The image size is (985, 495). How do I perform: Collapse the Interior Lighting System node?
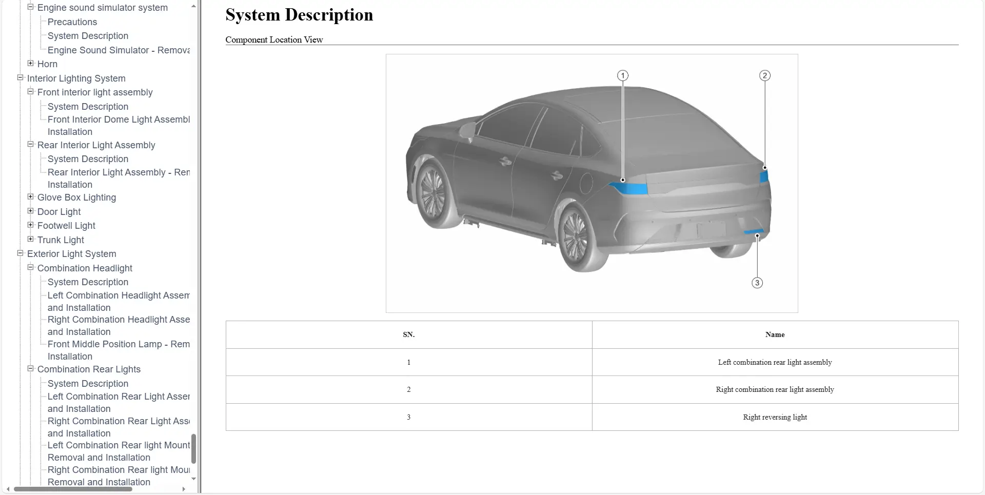[x=20, y=78]
